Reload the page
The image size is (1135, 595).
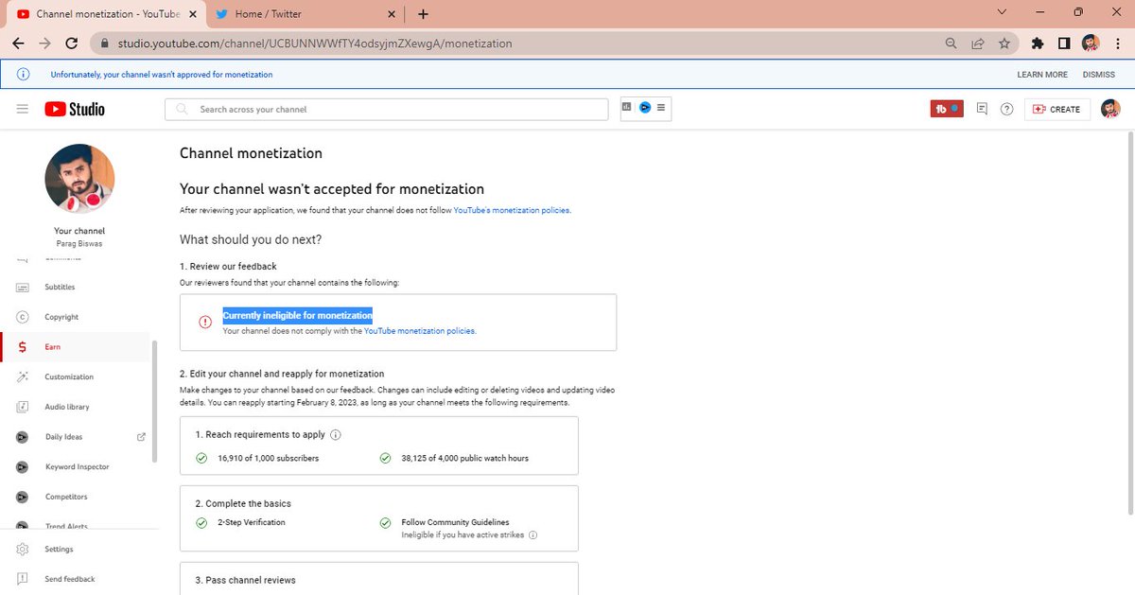pos(71,44)
